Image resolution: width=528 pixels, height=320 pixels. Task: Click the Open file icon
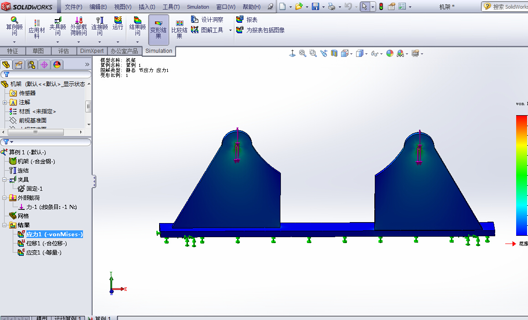[299, 6]
